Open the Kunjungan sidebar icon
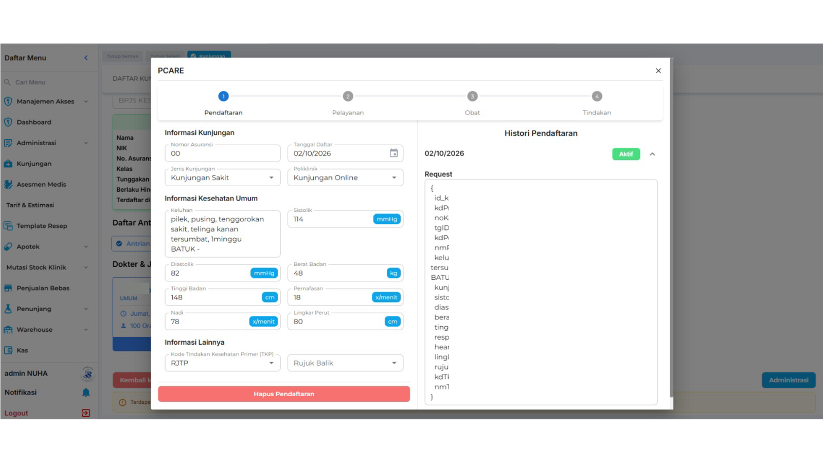The height and width of the screenshot is (463, 823). tap(8, 164)
